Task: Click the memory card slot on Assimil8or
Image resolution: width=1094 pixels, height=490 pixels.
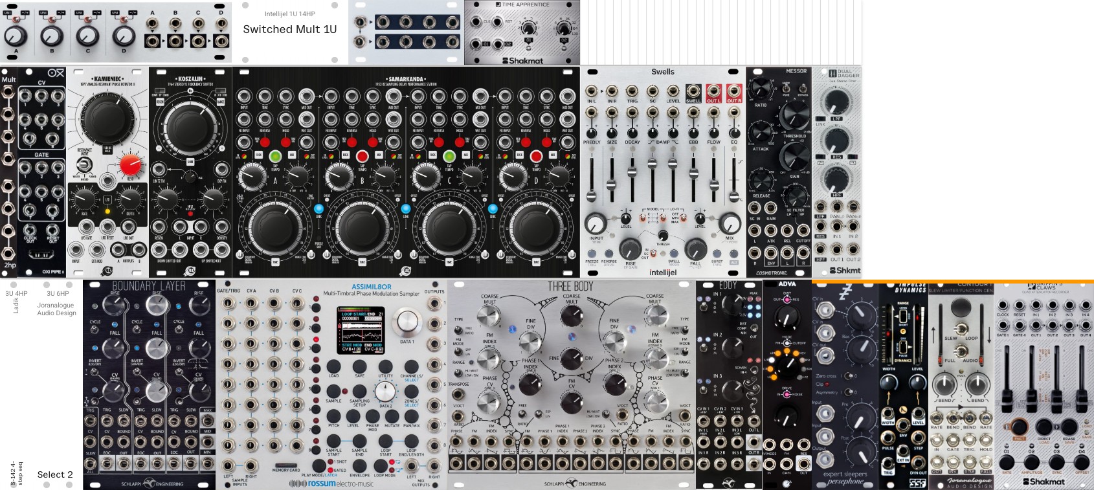Action: (x=285, y=465)
